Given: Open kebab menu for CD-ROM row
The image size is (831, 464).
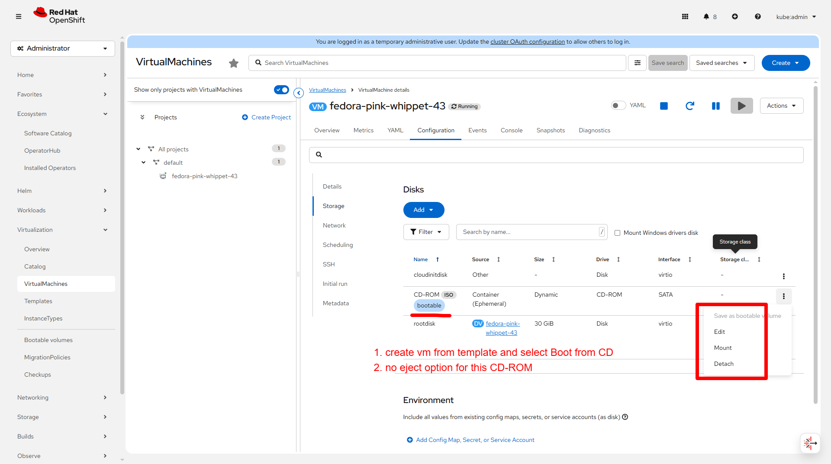Looking at the screenshot, I should tap(784, 296).
